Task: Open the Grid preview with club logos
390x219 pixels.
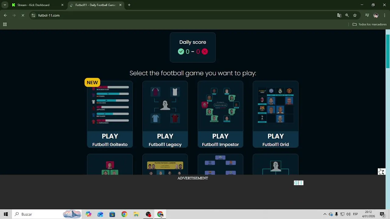Action: coord(275,105)
